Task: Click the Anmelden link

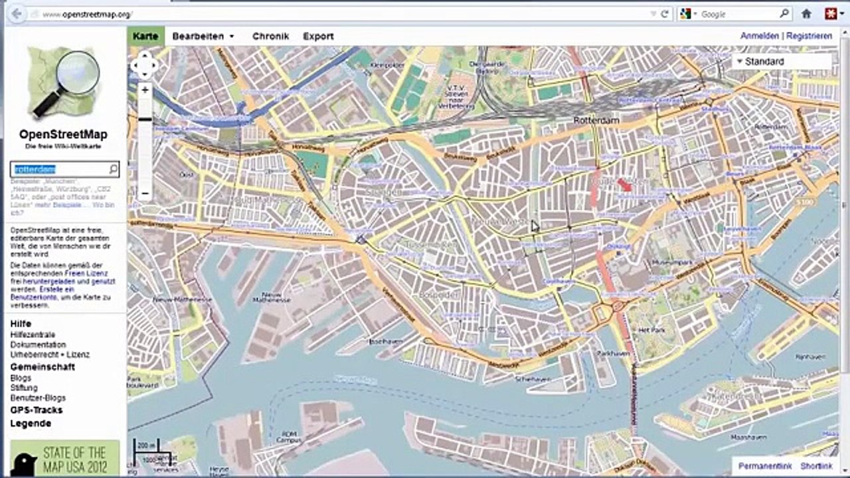Action: (760, 36)
